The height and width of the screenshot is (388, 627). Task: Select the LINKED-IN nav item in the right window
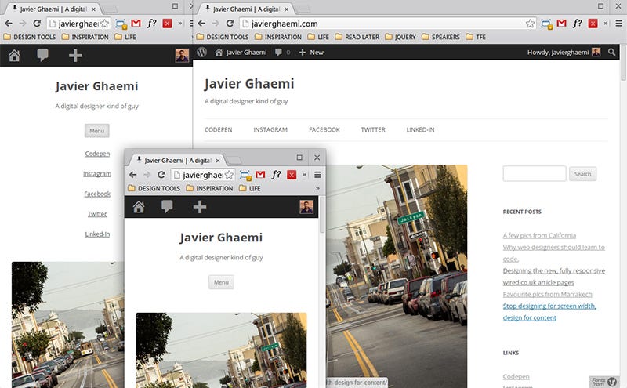[420, 129]
